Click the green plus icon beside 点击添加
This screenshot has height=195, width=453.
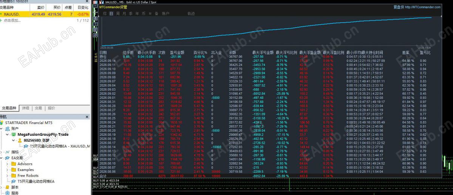(x=1, y=20)
